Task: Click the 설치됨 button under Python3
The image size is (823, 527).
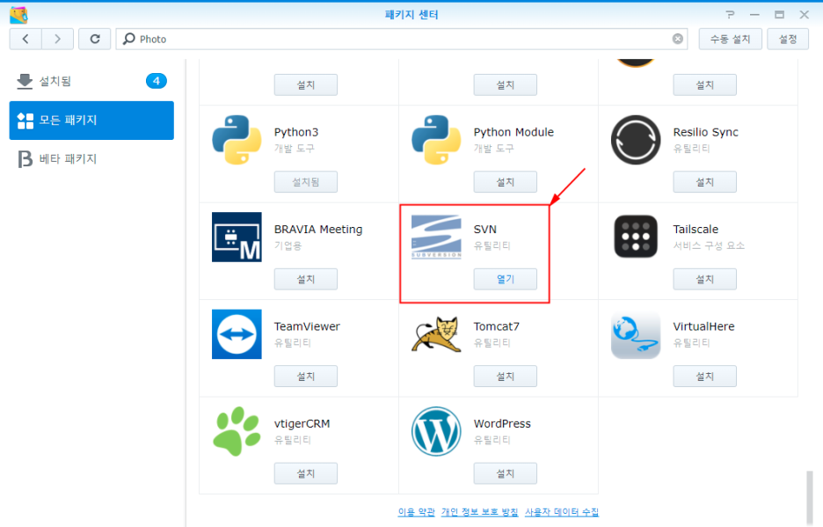Action: (x=305, y=182)
